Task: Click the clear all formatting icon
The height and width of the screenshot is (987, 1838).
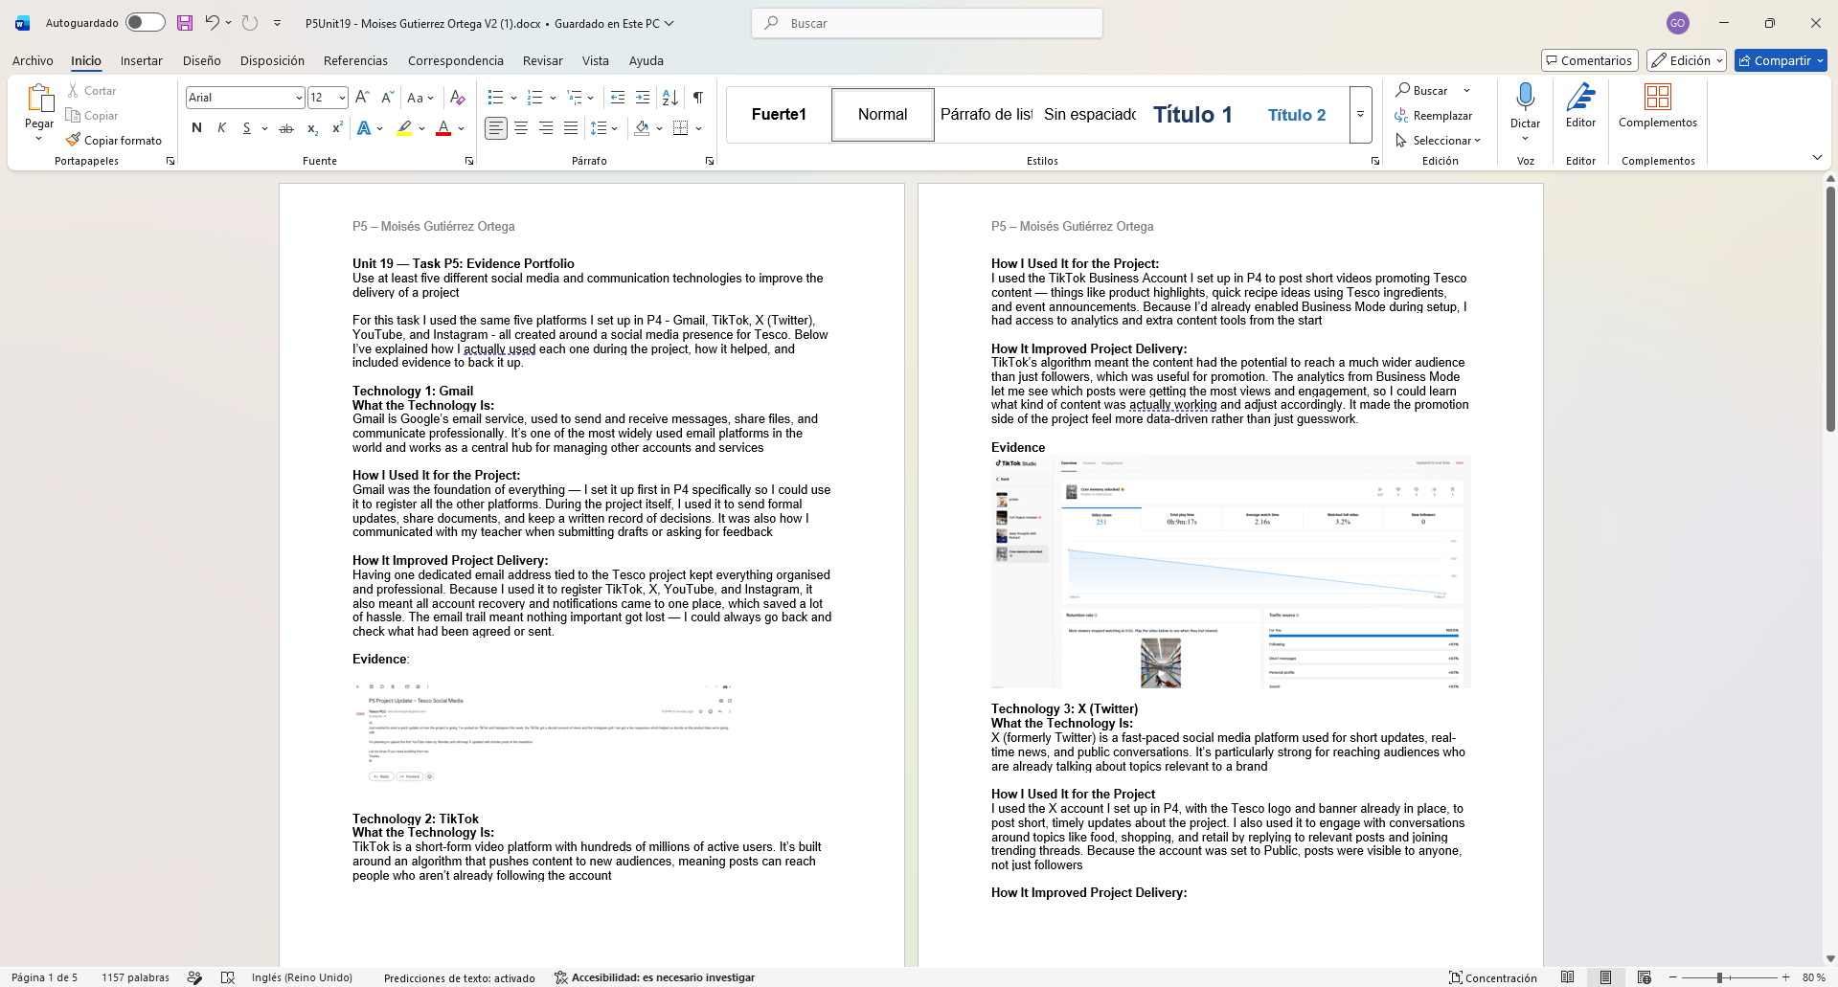Action: point(457,97)
